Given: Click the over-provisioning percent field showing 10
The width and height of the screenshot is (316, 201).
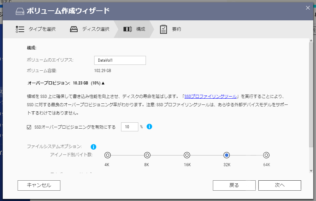Looking at the screenshot, I should [130, 127].
